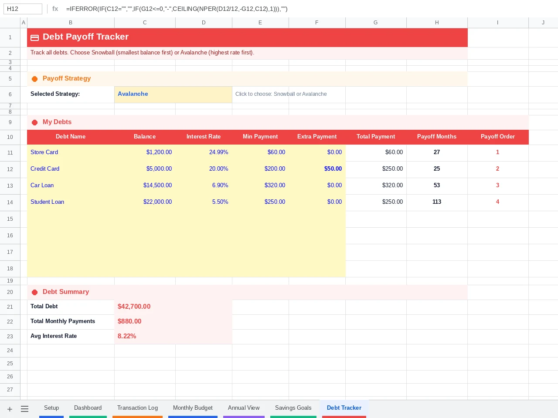Image resolution: width=558 pixels, height=418 pixels.
Task: Go to the Annual View tab
Action: tap(244, 408)
